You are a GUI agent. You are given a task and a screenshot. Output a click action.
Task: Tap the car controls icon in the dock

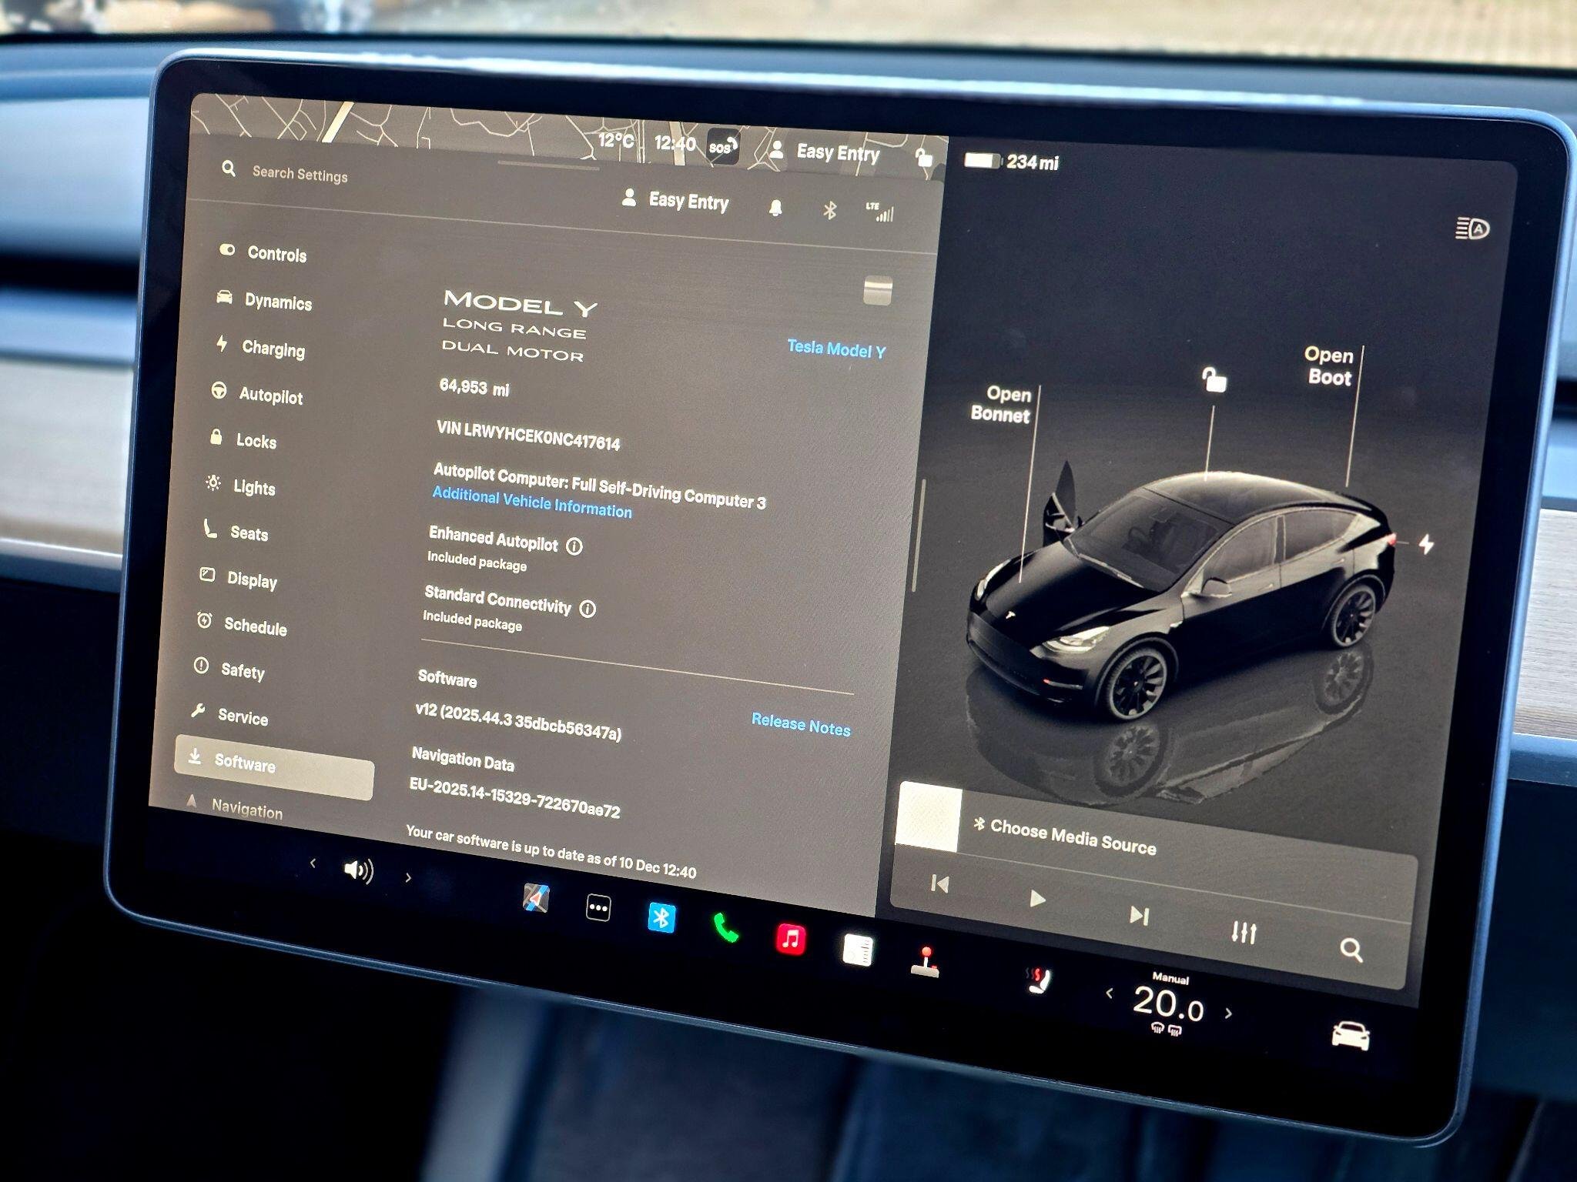1351,1035
